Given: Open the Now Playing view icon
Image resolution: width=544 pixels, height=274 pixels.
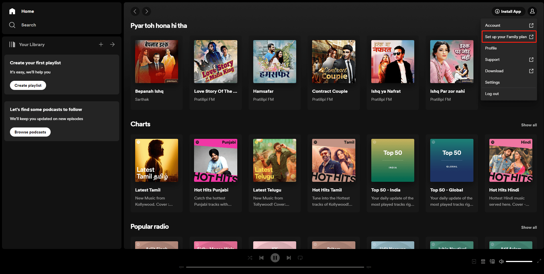Looking at the screenshot, I should click(474, 261).
